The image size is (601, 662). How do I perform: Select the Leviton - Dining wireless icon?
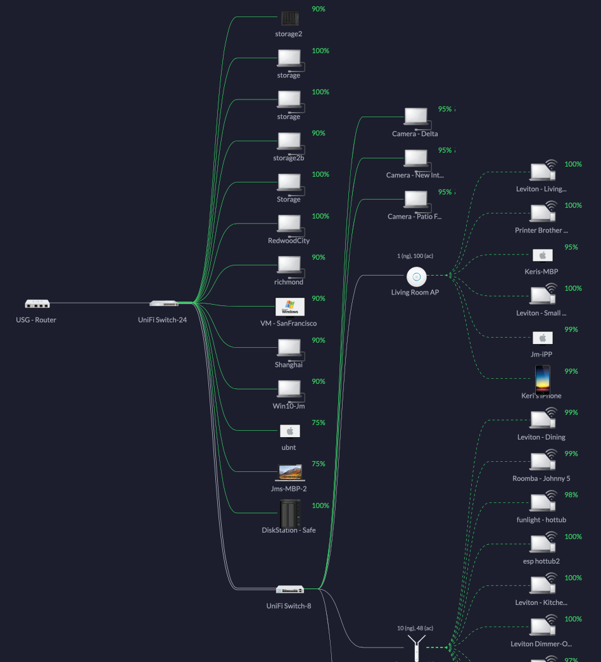point(544,418)
